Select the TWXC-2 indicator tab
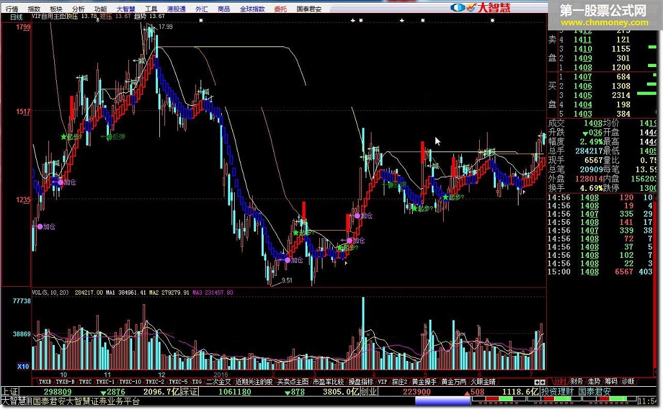663x410 pixels. click(155, 382)
